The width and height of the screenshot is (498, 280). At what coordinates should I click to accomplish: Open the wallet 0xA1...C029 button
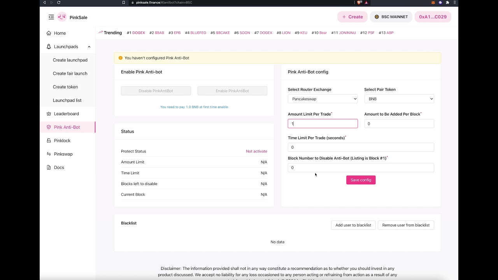click(x=433, y=17)
